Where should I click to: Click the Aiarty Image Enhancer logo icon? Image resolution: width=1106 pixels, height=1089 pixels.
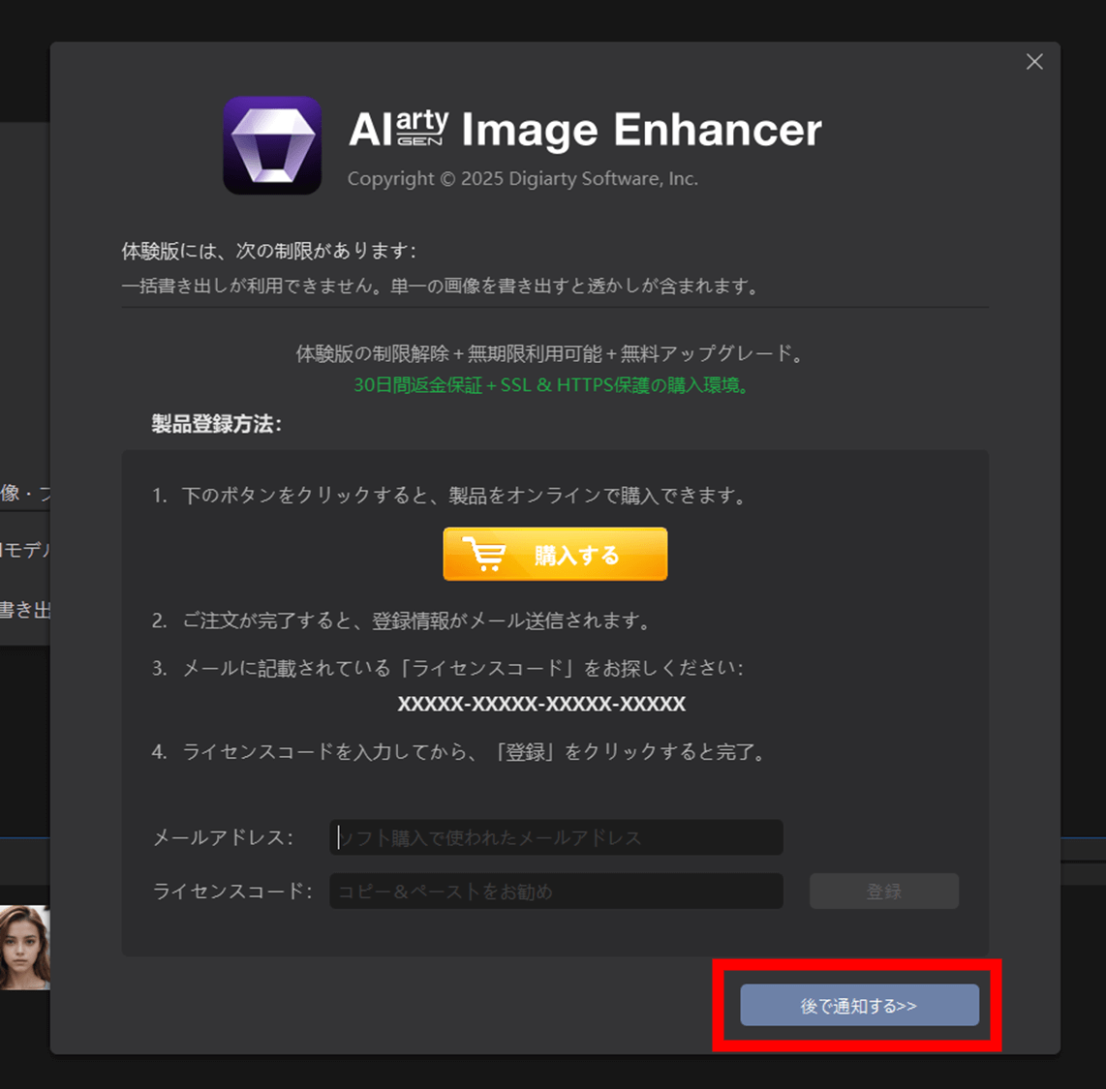tap(272, 145)
